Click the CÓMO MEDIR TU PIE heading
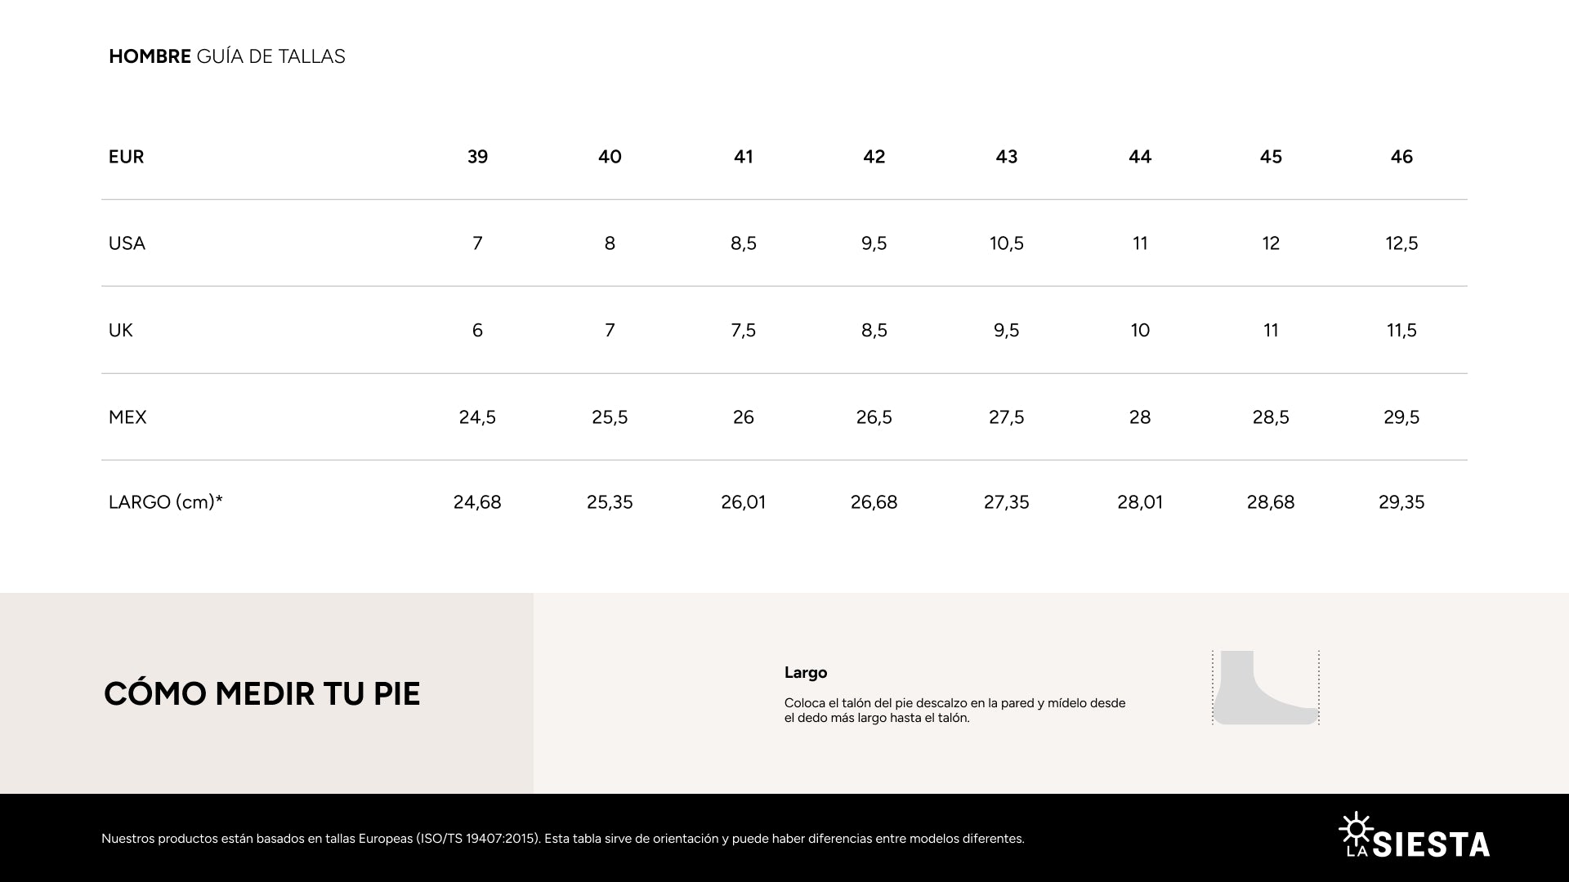 (262, 693)
